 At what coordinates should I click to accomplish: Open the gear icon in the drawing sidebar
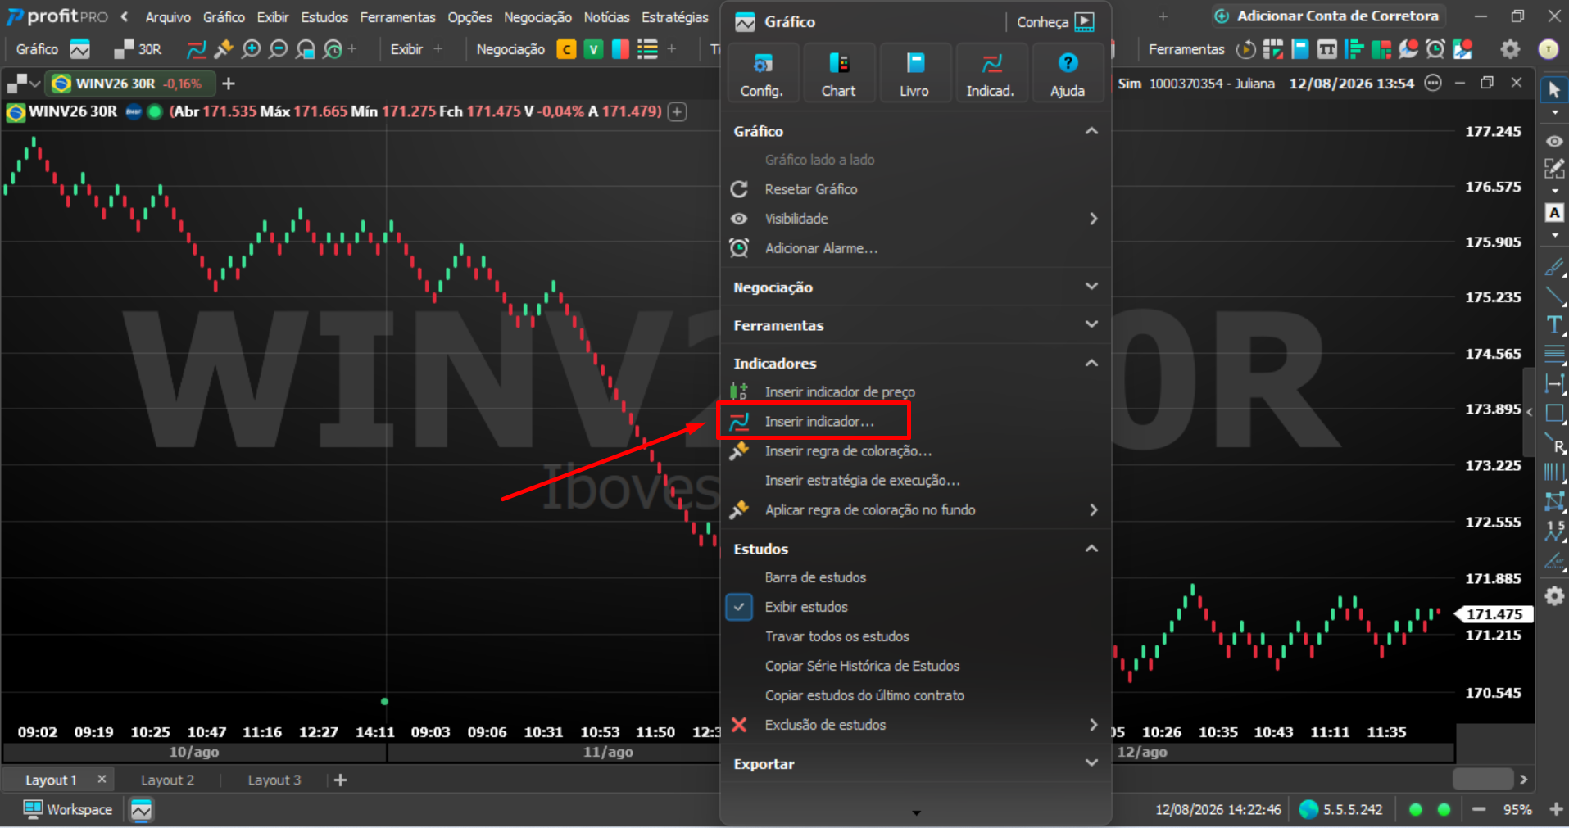point(1554,595)
